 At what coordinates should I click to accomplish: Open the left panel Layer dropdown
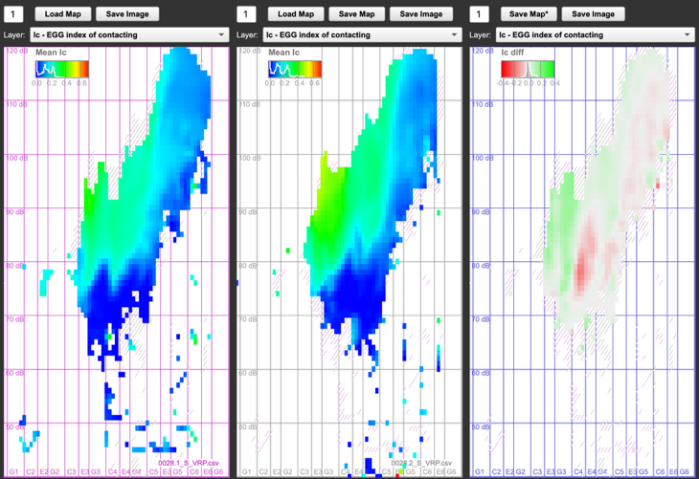tap(129, 34)
